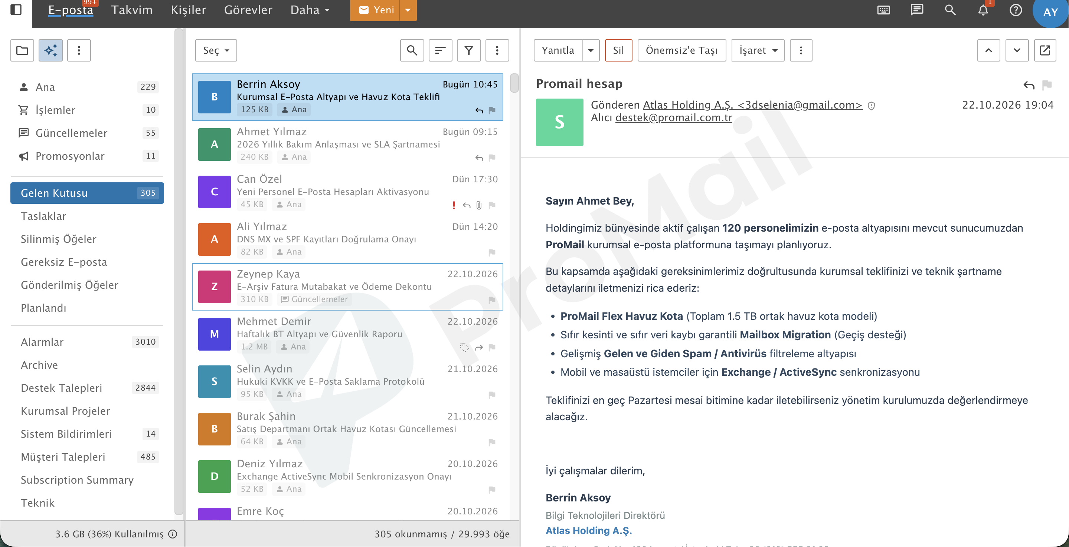Toggle flag on Ali Yılmaz message

point(492,253)
